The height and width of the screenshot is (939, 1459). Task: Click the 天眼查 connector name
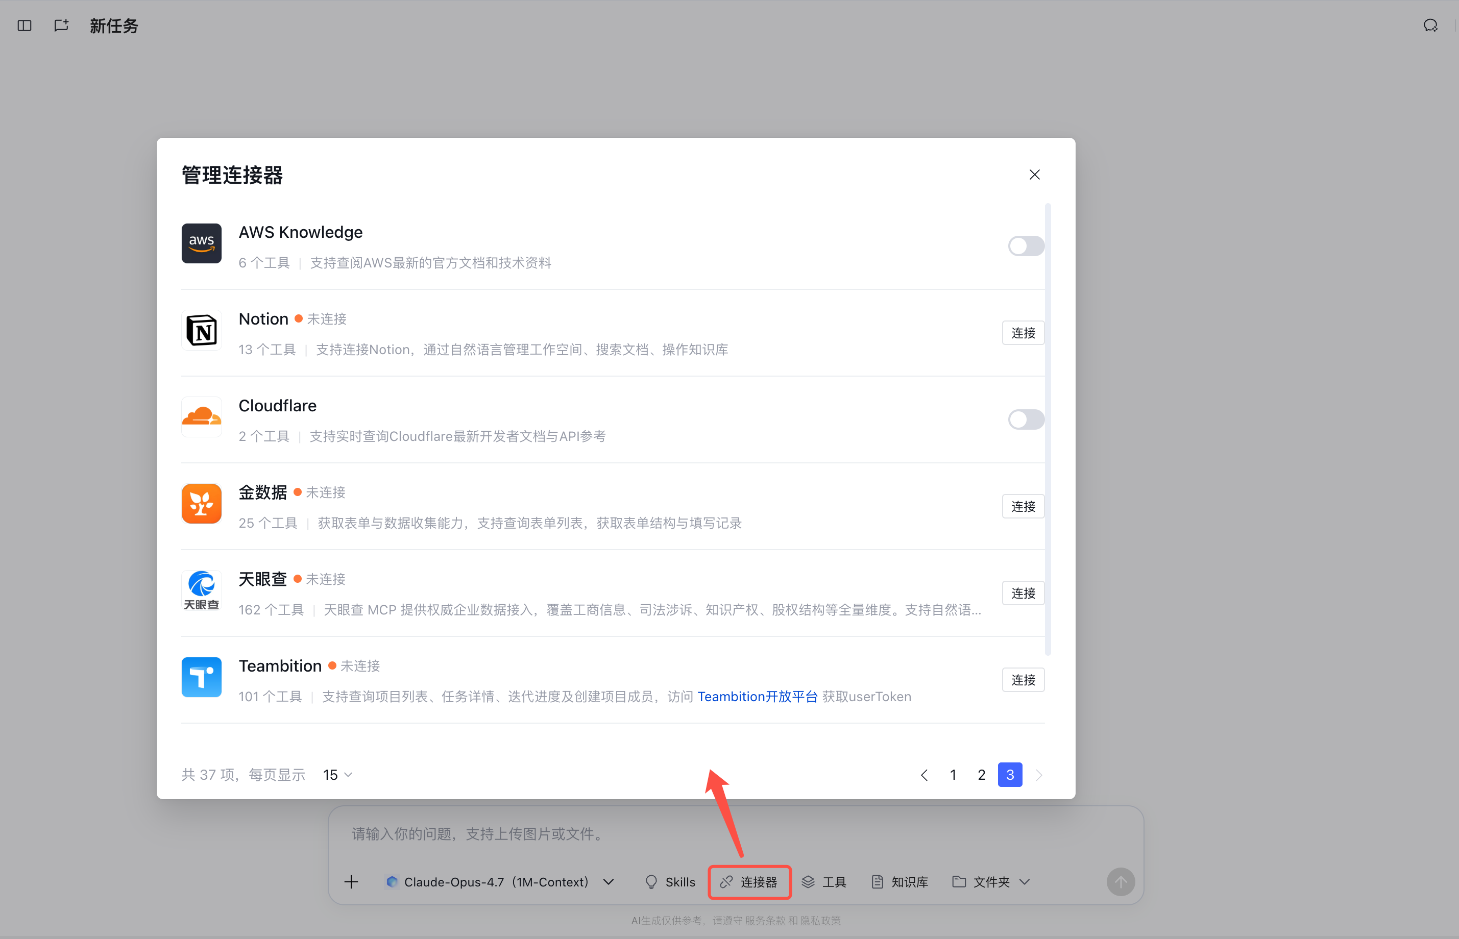263,579
